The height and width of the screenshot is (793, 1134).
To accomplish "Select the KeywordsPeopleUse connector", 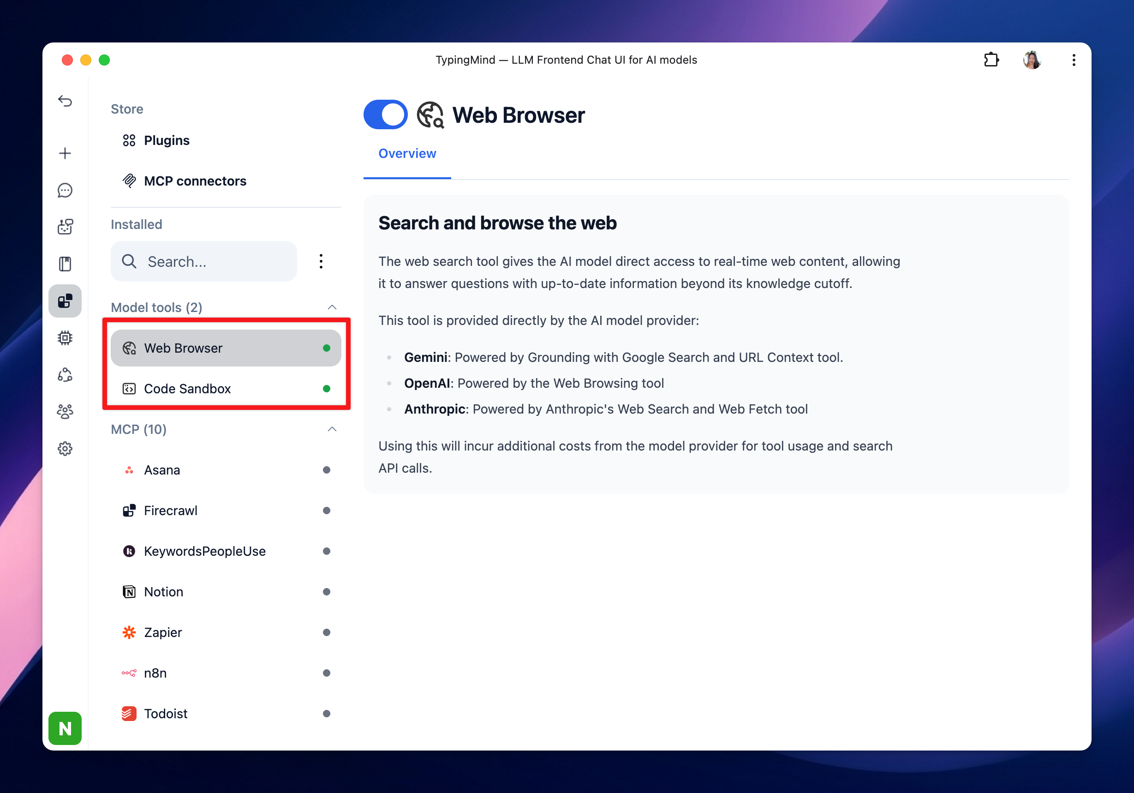I will tap(226, 551).
